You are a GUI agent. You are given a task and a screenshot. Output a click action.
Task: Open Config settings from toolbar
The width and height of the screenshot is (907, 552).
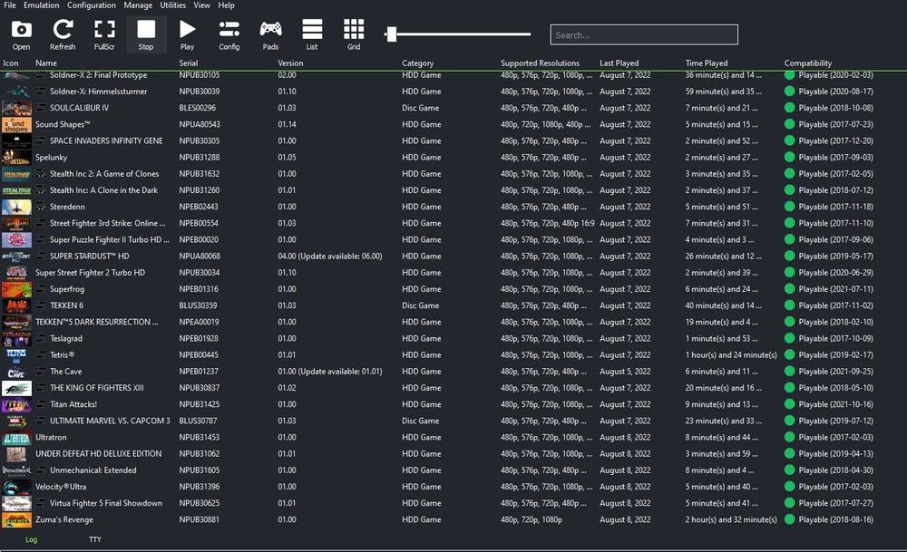[x=229, y=34]
